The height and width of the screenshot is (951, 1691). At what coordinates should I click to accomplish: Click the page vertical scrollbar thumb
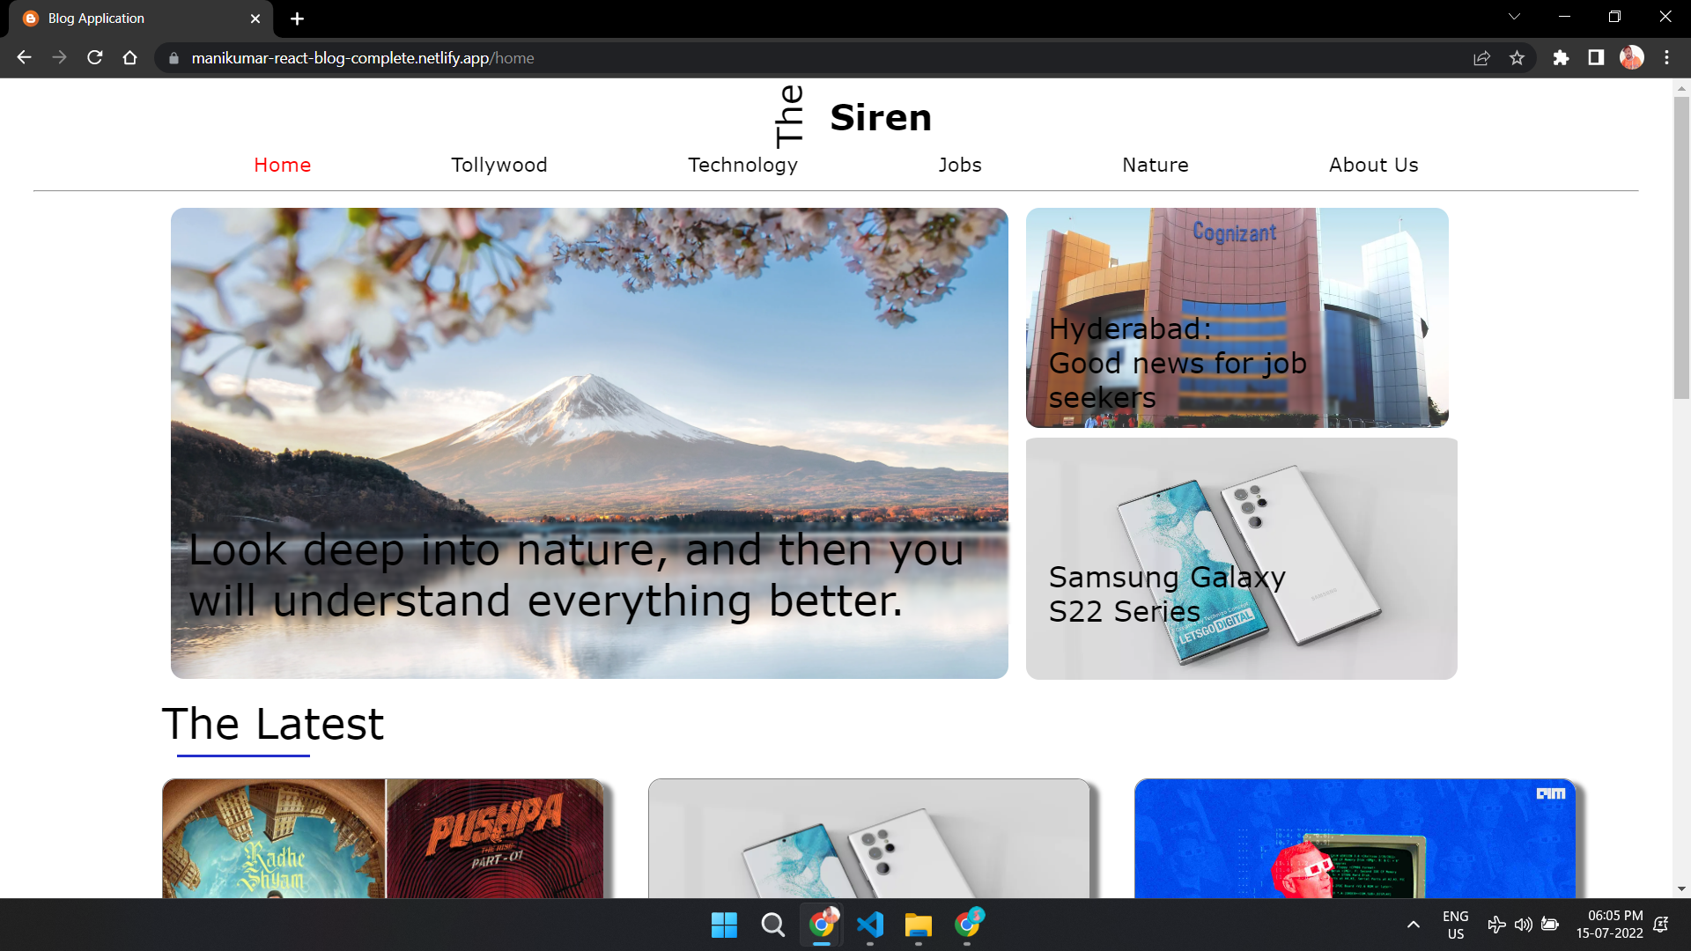coord(1681,247)
